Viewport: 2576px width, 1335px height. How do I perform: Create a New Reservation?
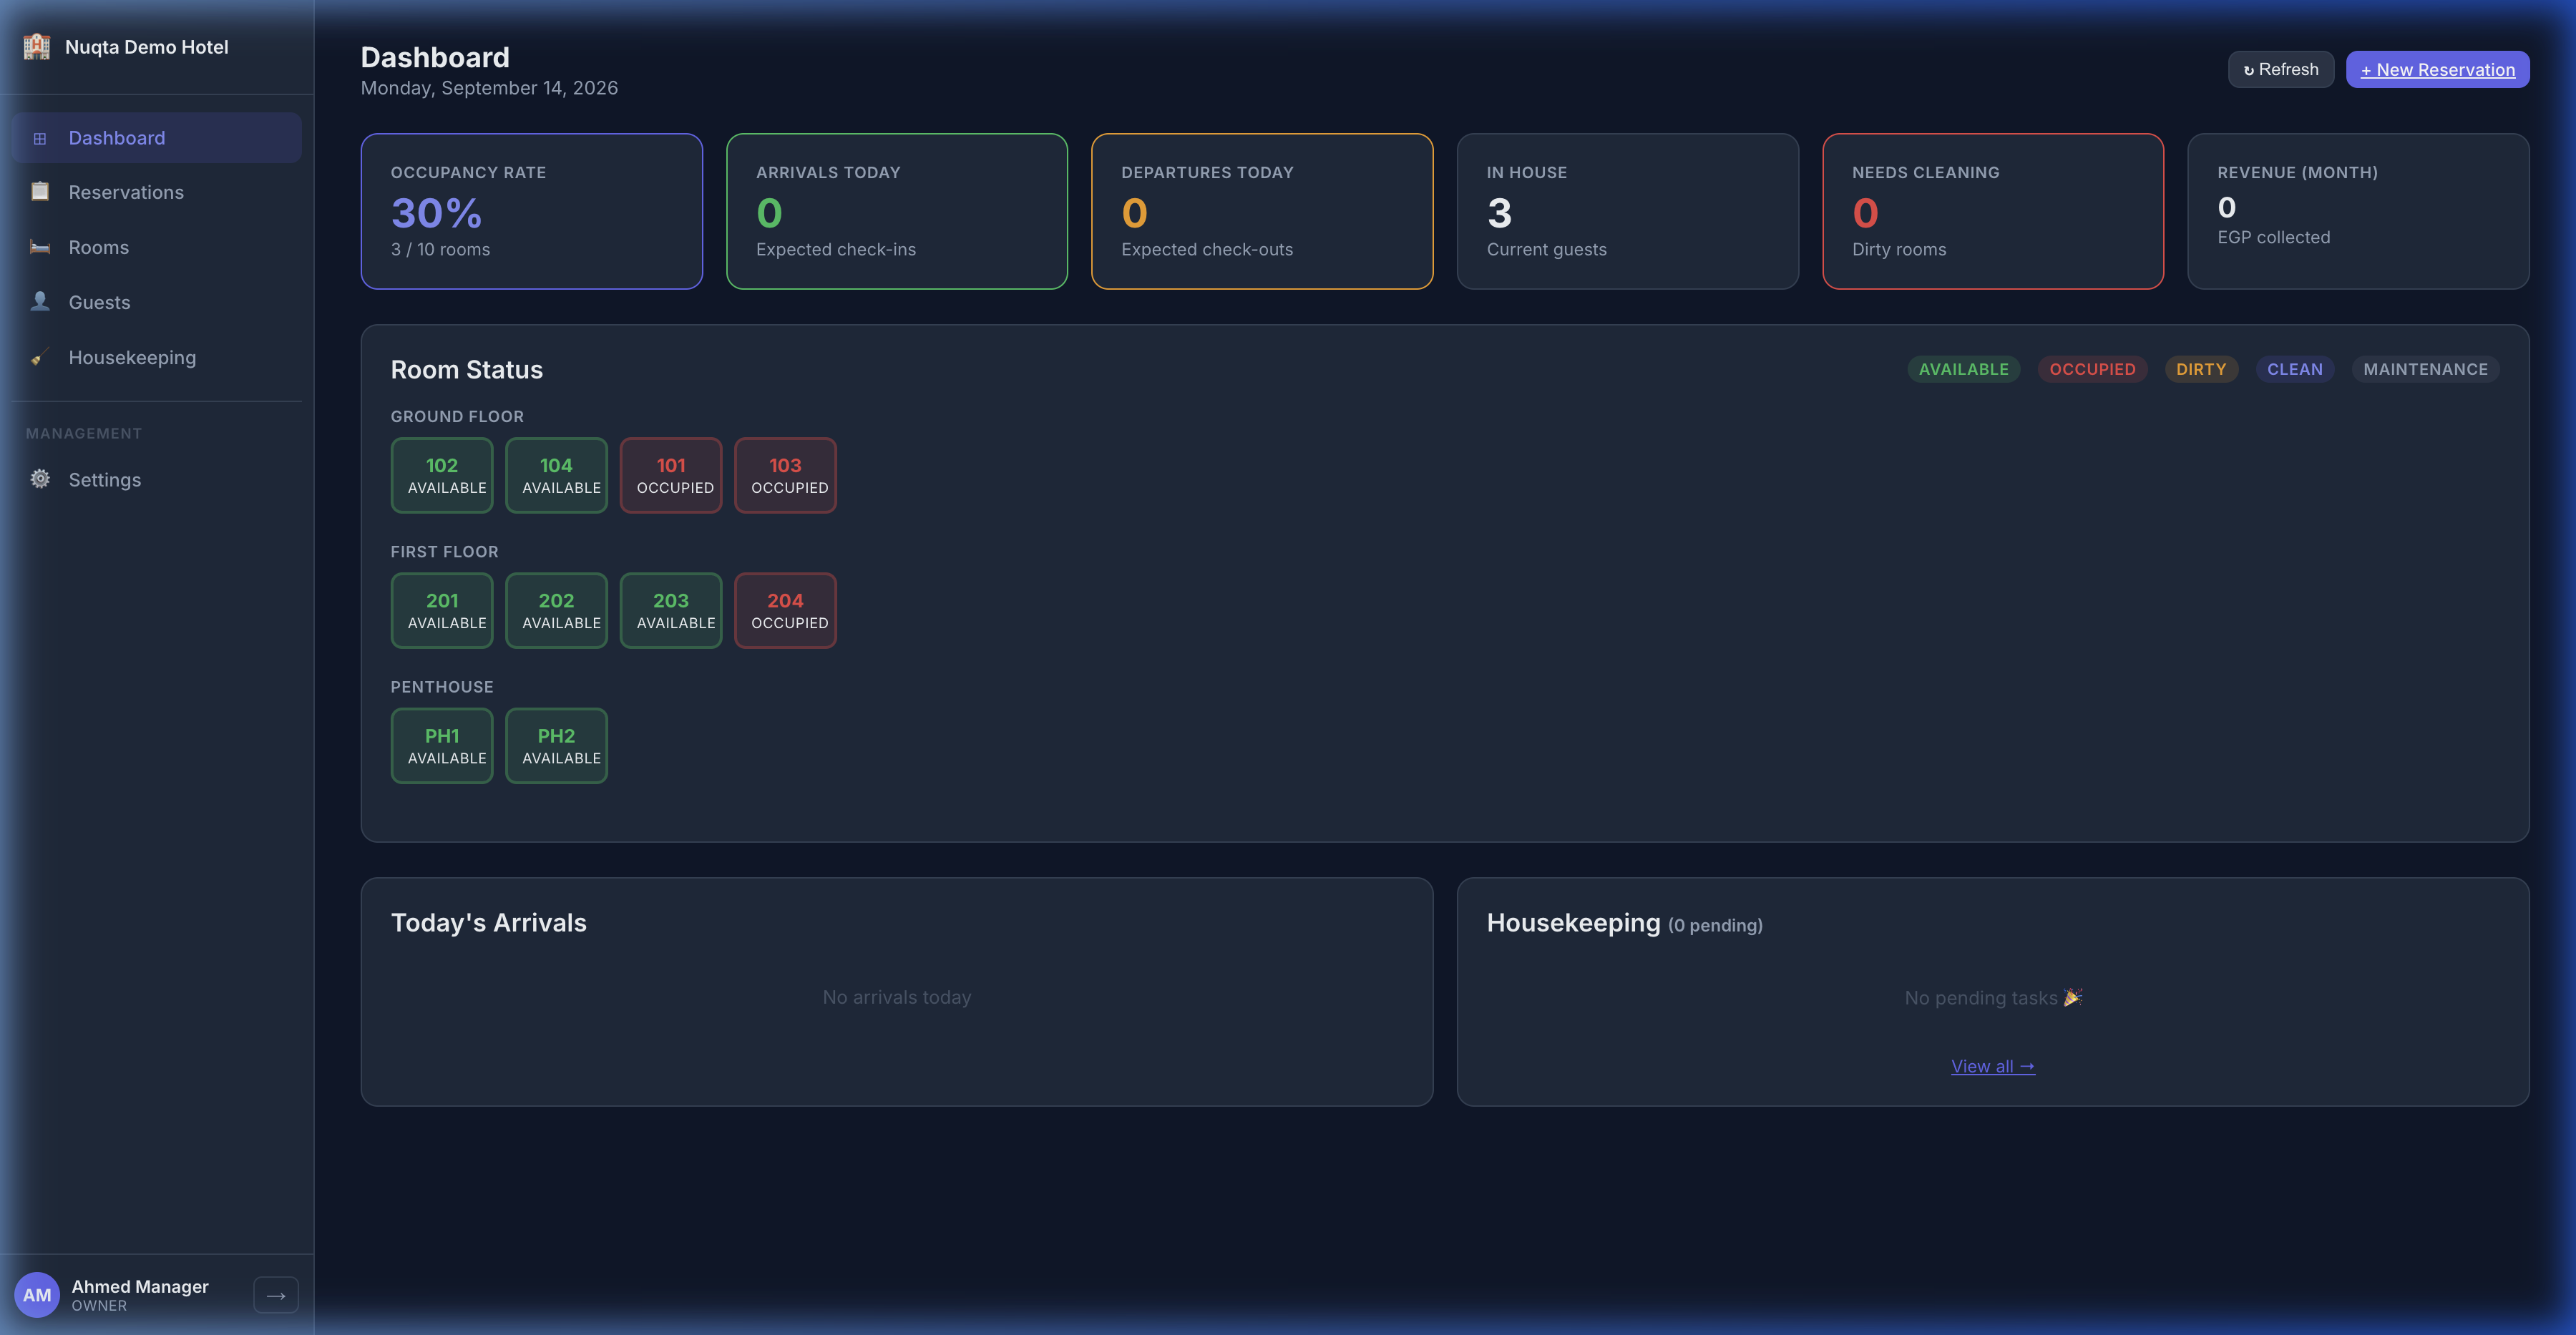pos(2438,69)
